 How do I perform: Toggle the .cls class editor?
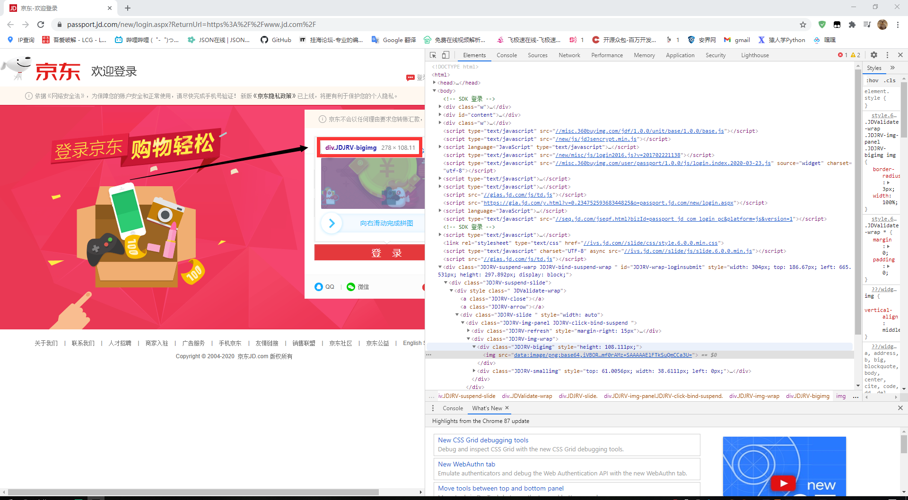click(891, 80)
